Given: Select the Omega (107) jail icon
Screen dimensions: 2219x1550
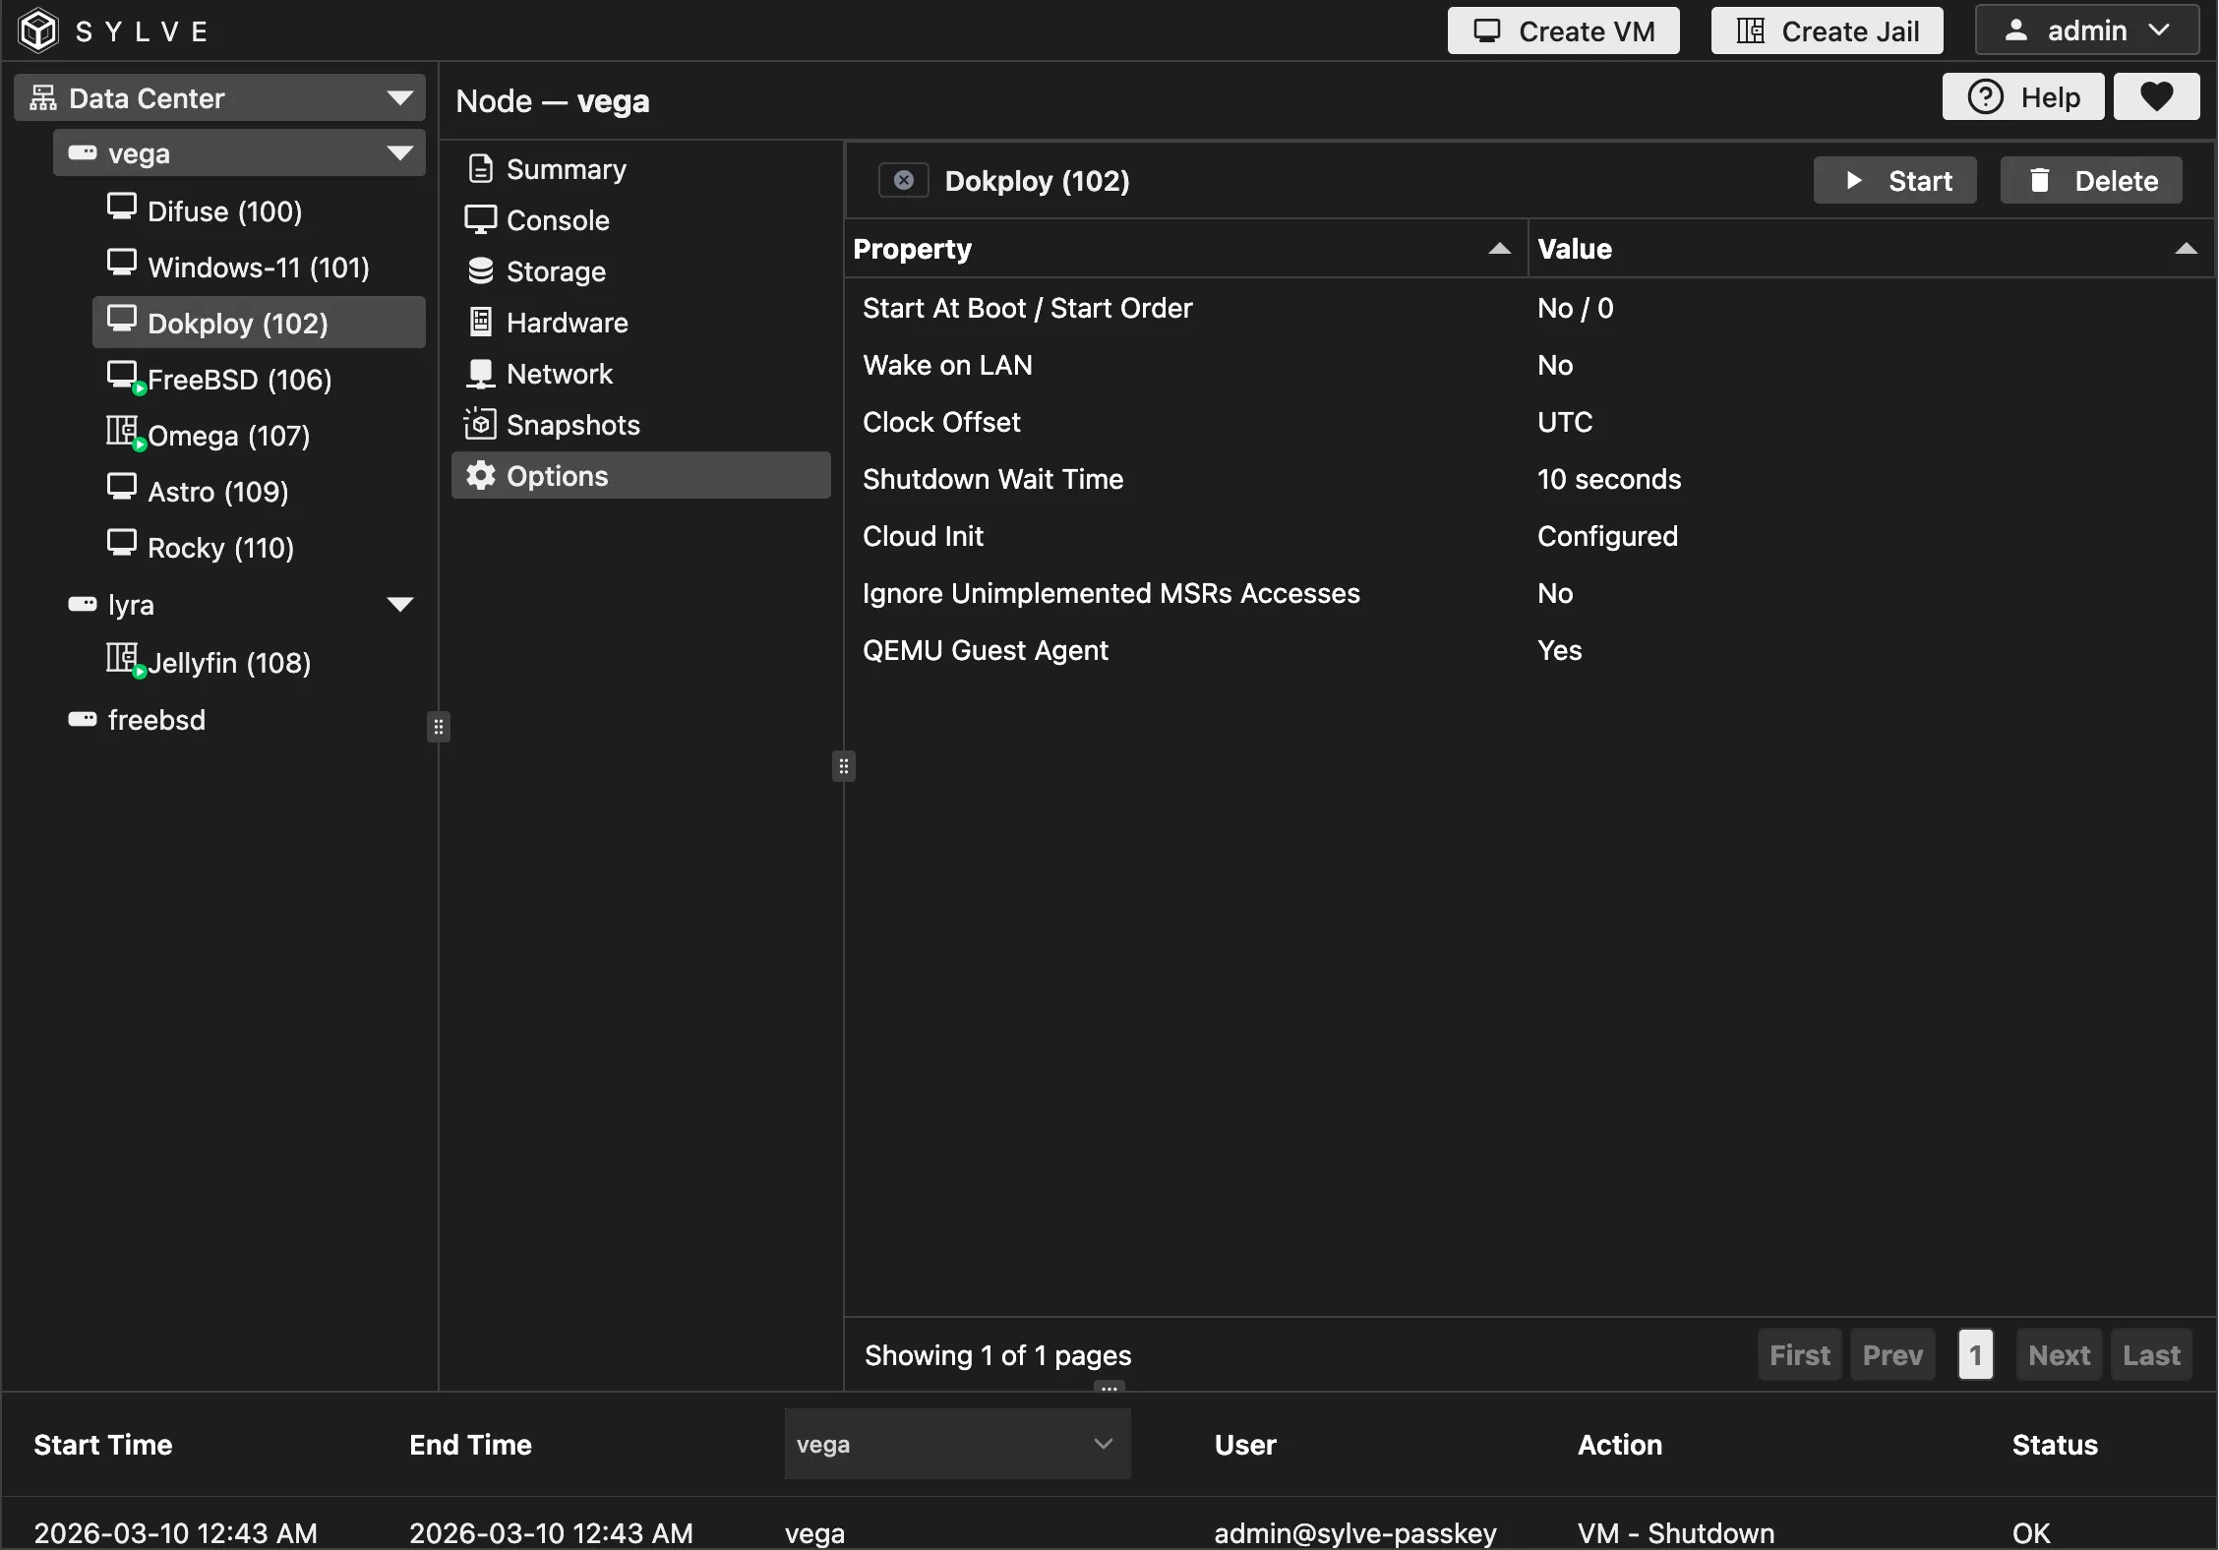Looking at the screenshot, I should coord(123,433).
